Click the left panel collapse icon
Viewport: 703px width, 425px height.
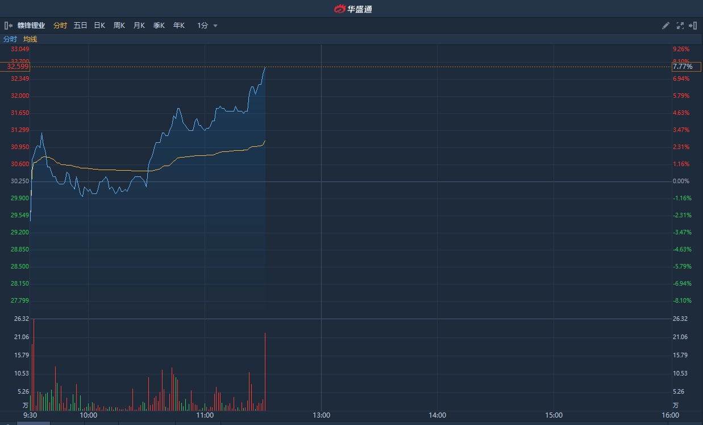coord(8,26)
